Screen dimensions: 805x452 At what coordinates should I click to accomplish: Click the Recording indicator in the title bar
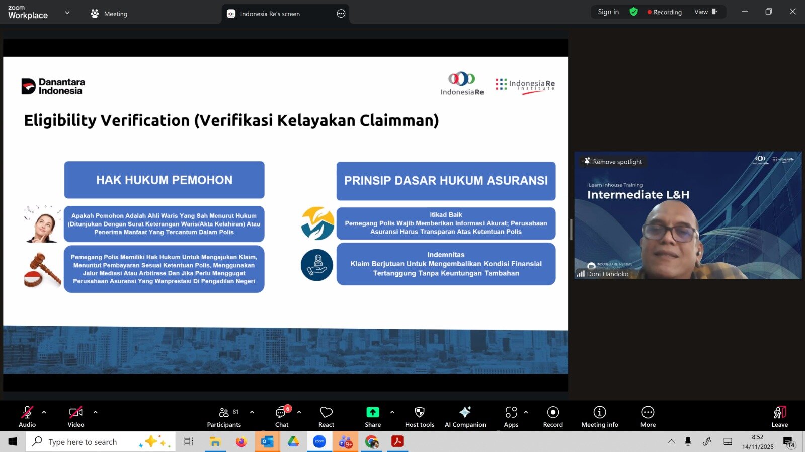[664, 11]
